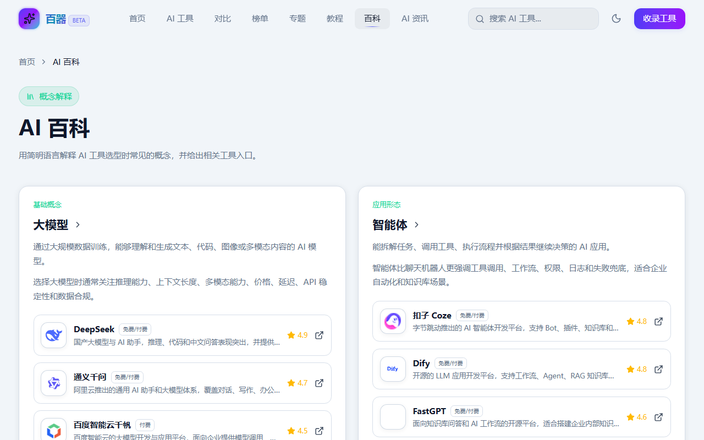Open the 百度智能云千帆 external link icon

point(319,431)
